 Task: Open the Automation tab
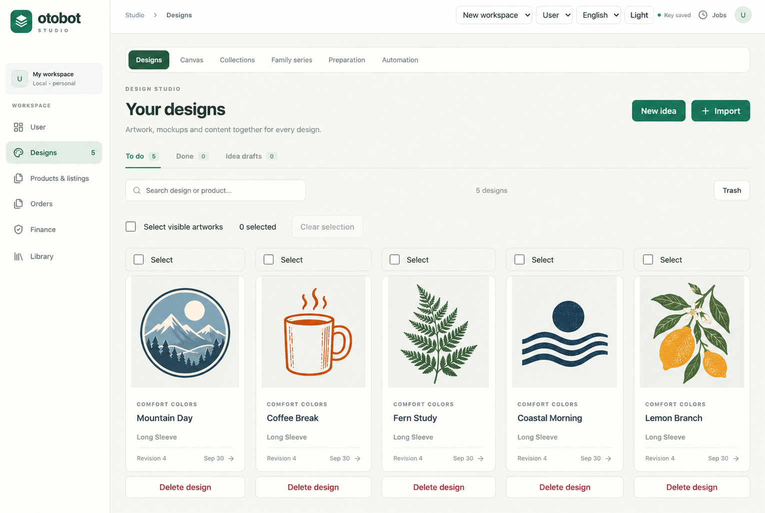click(x=400, y=60)
